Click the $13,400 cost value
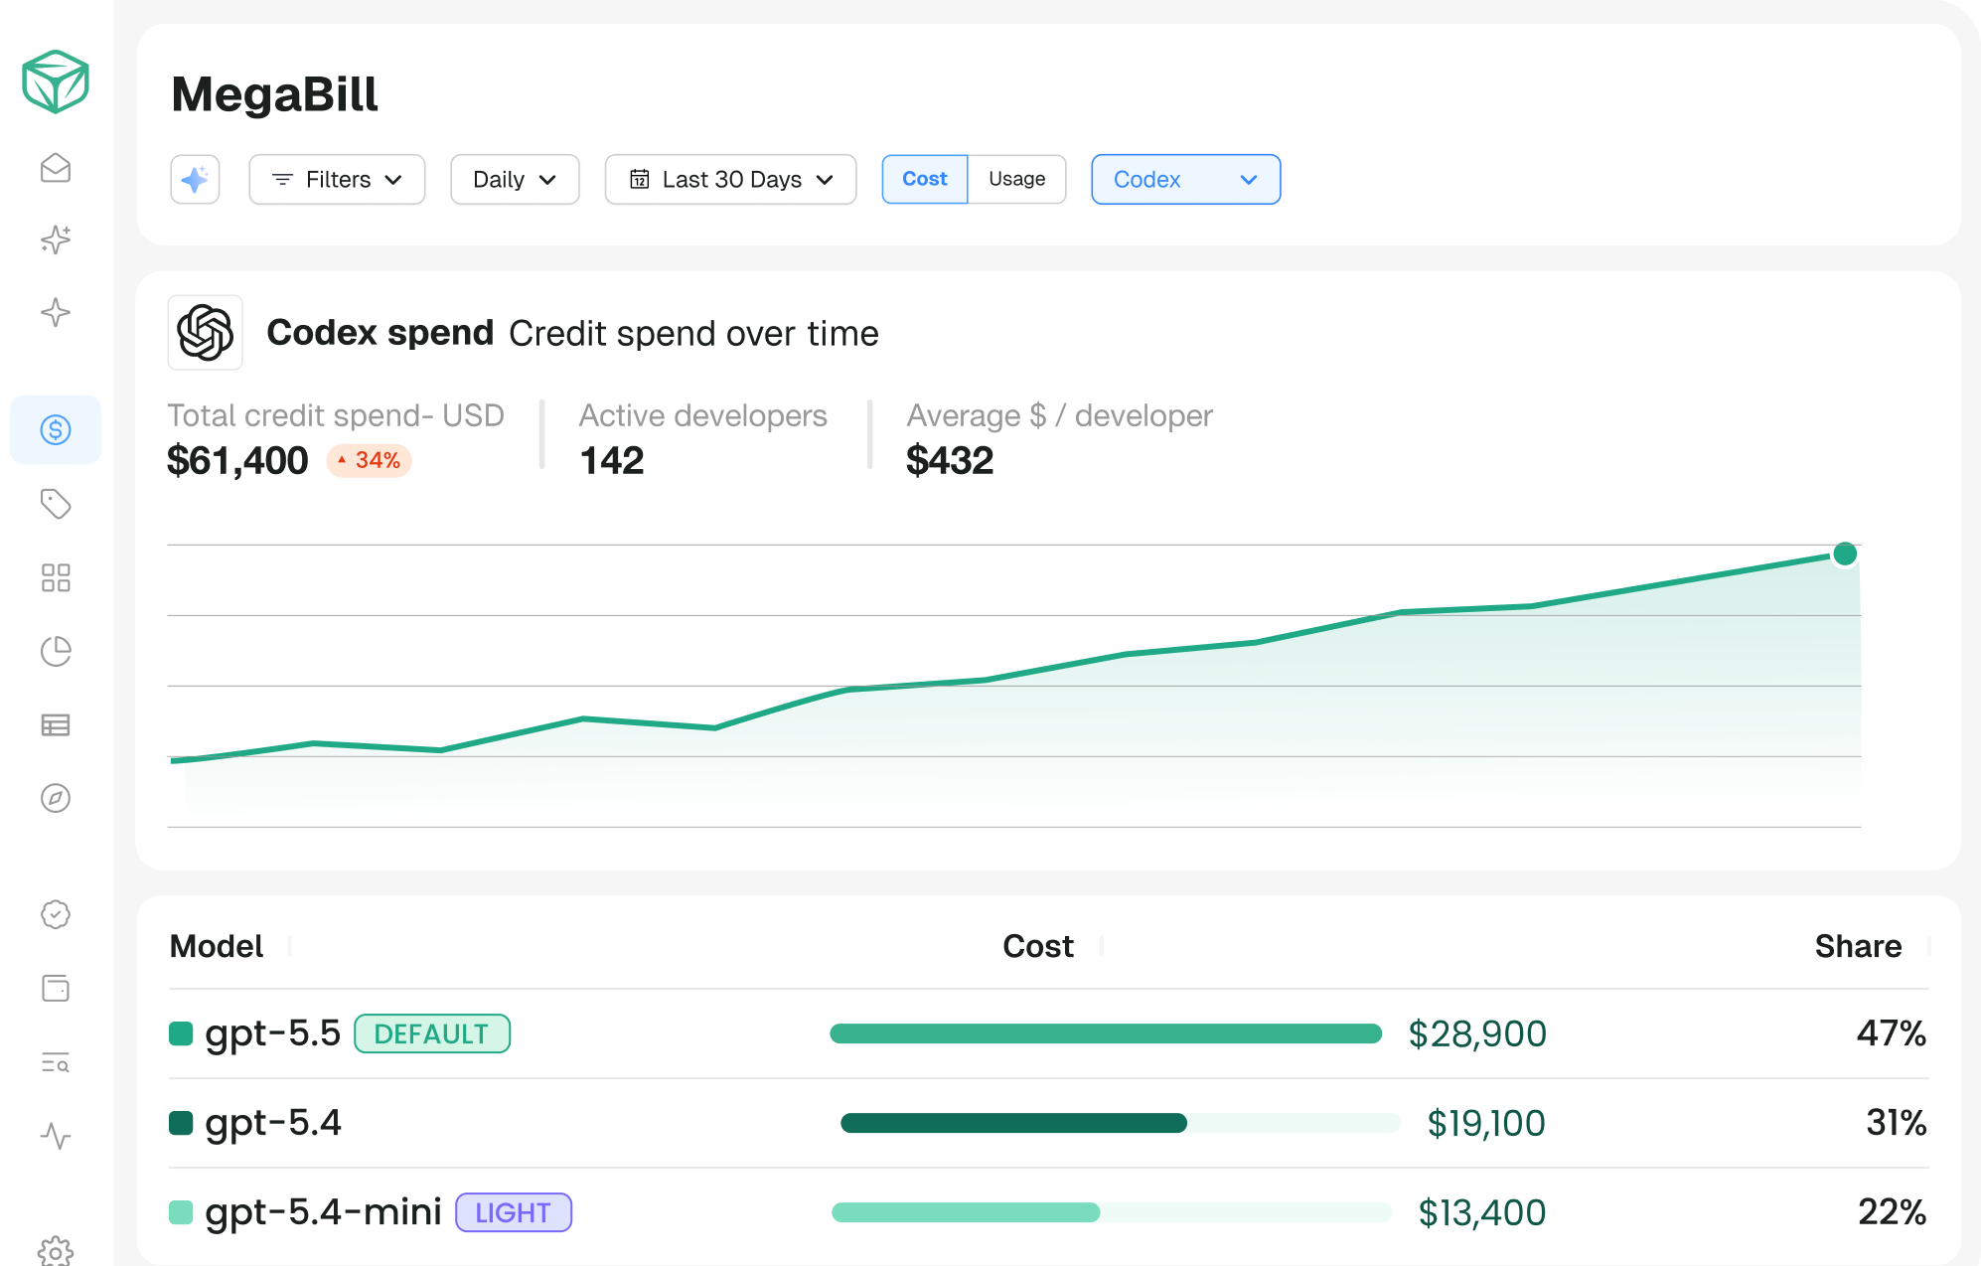The height and width of the screenshot is (1266, 1981). tap(1482, 1212)
